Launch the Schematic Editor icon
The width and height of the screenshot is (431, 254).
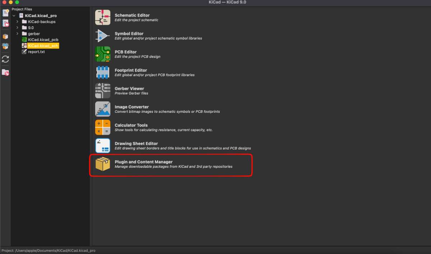pos(103,17)
